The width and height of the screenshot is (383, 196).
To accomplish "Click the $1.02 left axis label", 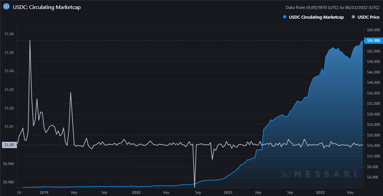I will point(9,108).
